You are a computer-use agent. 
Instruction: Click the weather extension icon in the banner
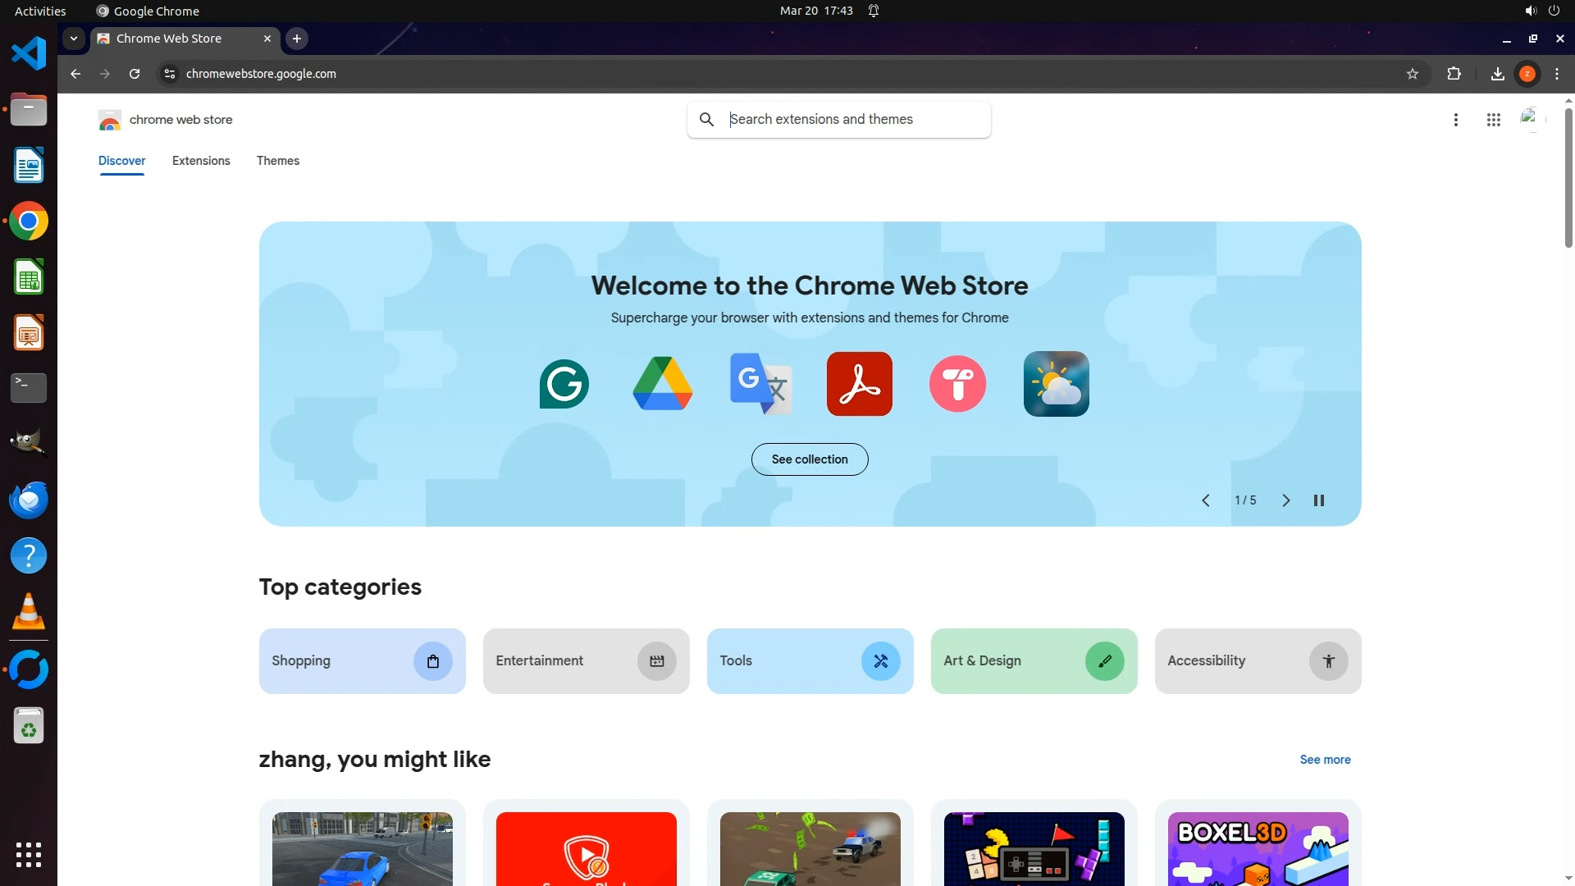pyautogui.click(x=1056, y=384)
